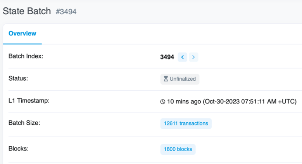The height and width of the screenshot is (164, 302).
Task: Switch to the Overview tab
Action: 22,34
